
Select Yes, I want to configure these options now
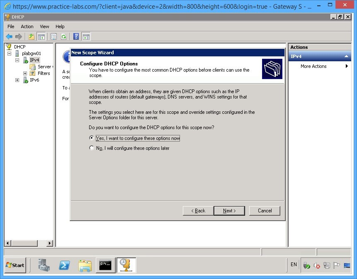tap(92, 138)
